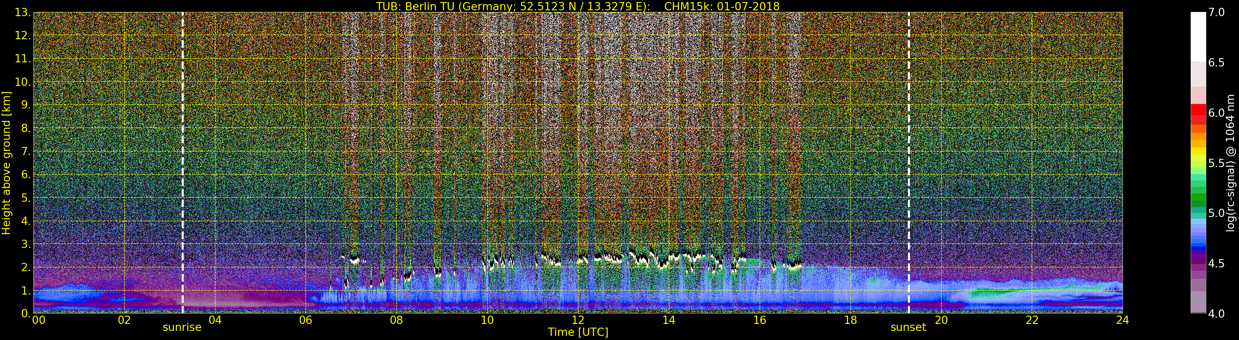Viewport: 1239px width, 340px height.
Task: Click the "10." tick label on the height axis
Action: [x=23, y=82]
